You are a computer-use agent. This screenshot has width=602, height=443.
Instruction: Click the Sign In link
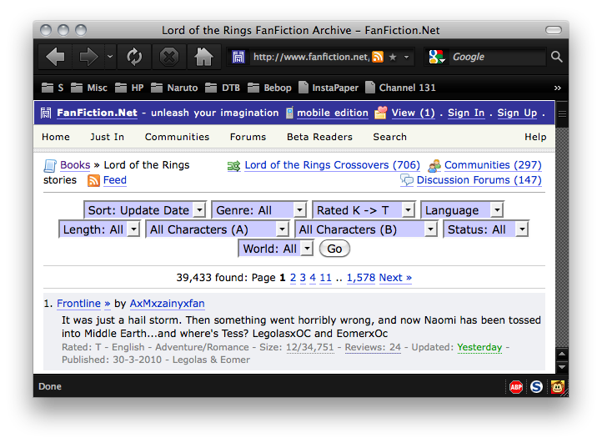click(x=466, y=113)
